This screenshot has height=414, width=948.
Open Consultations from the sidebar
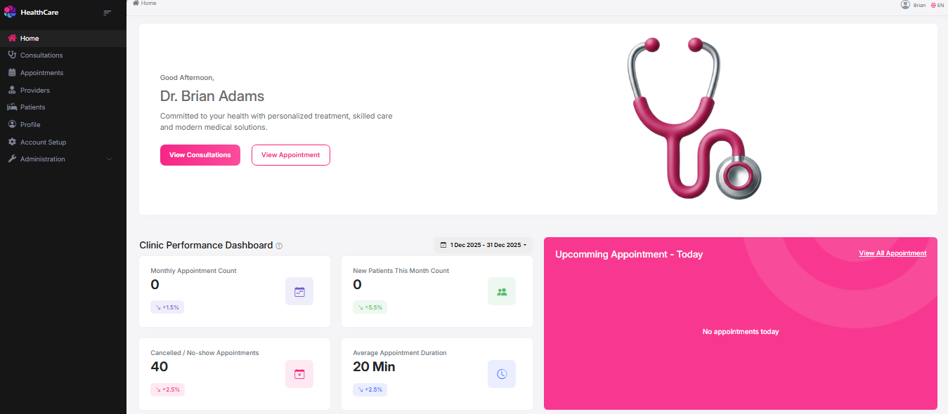tap(41, 55)
